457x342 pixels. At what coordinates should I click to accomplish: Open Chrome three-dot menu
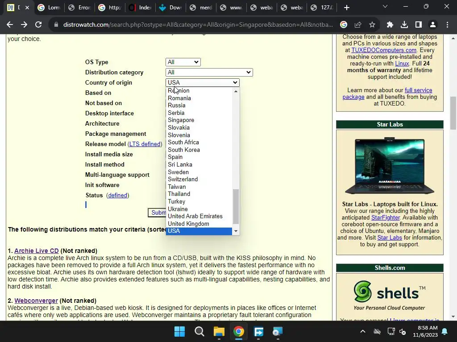click(447, 25)
